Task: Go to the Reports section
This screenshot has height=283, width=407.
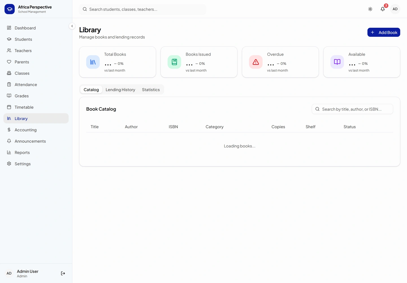Action: (x=36, y=152)
